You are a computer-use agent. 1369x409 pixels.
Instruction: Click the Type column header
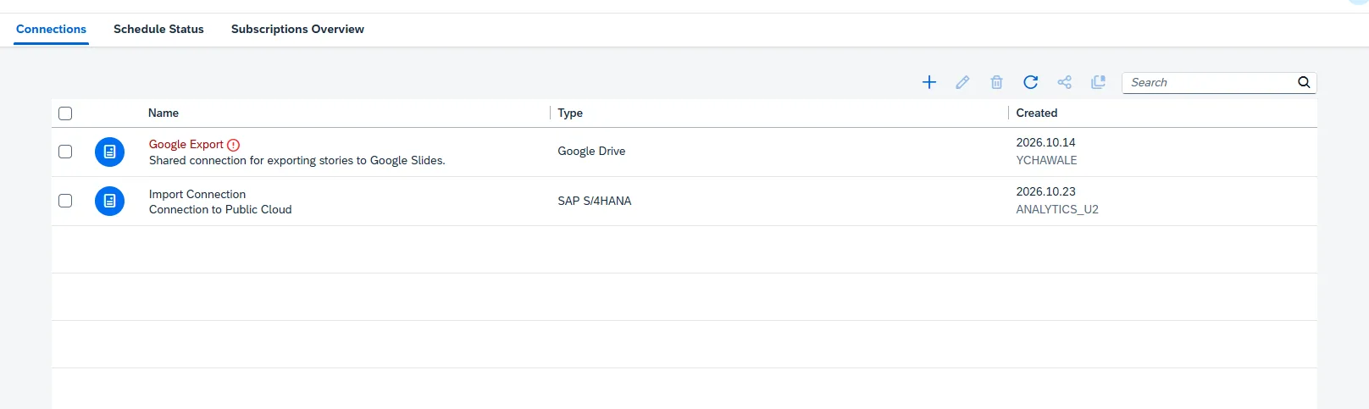570,113
